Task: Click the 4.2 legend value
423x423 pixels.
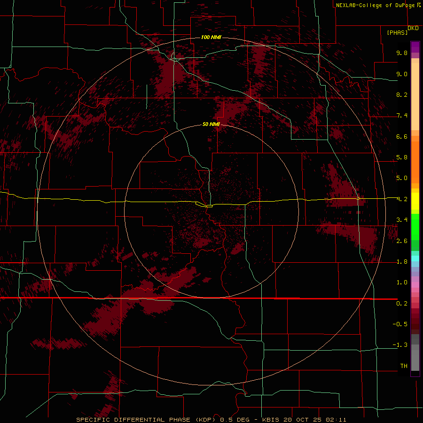Action: coord(402,199)
